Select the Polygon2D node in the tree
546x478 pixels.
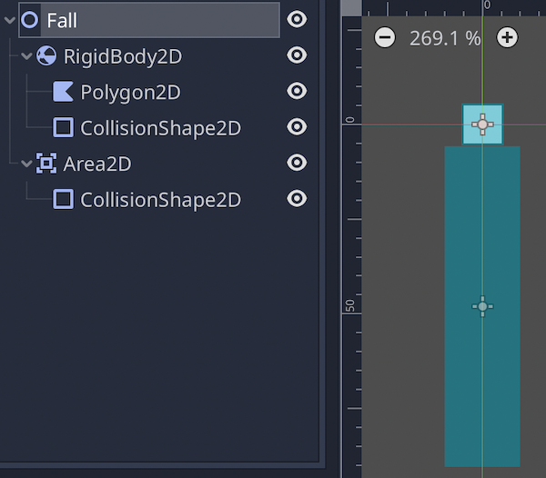pos(130,92)
